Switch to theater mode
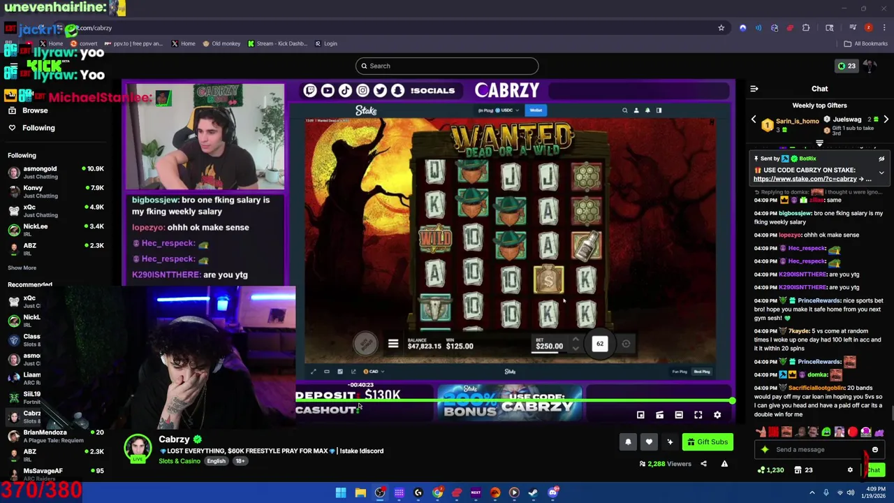The image size is (894, 503). point(679,415)
